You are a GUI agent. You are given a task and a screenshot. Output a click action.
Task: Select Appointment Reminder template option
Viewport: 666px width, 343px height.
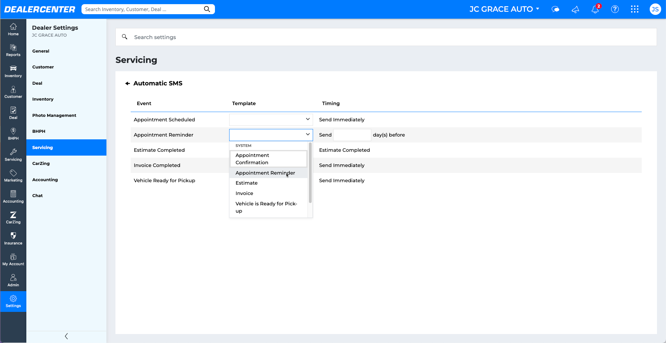269,173
